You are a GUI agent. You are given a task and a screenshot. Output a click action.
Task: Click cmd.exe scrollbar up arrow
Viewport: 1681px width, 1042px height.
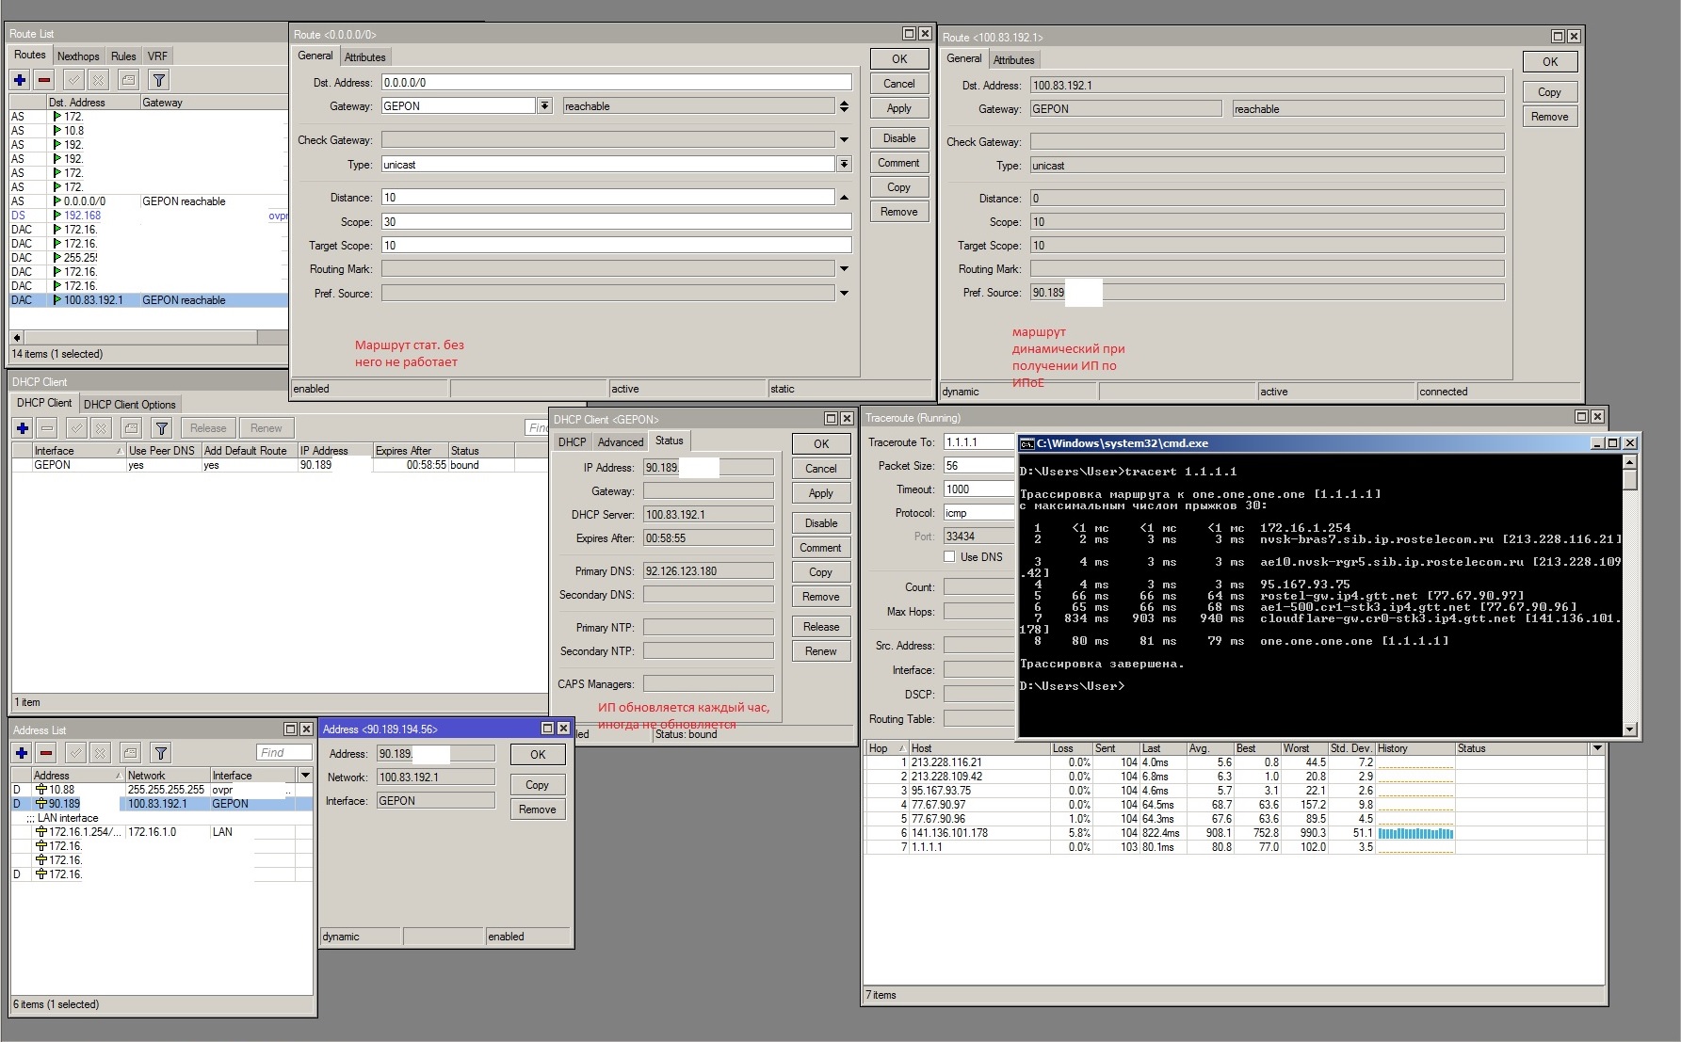[x=1630, y=461]
